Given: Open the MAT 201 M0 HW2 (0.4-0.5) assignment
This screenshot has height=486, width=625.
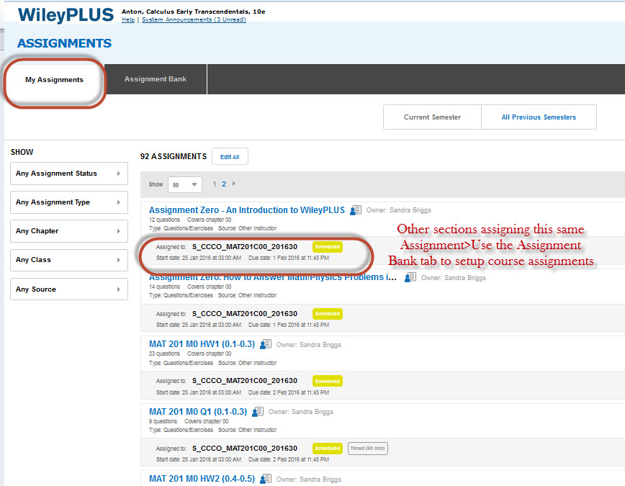Looking at the screenshot, I should click(202, 478).
